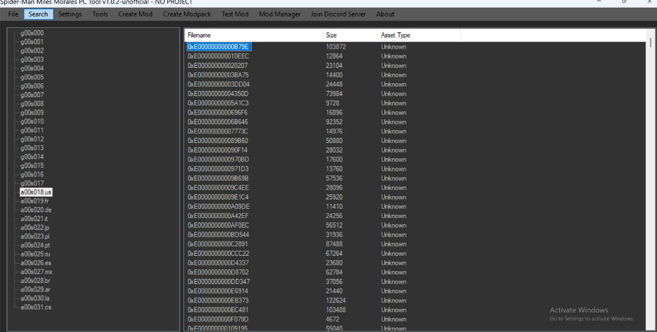This screenshot has width=657, height=332.
Task: Select archive g00s016 in the tree
Action: pos(32,174)
